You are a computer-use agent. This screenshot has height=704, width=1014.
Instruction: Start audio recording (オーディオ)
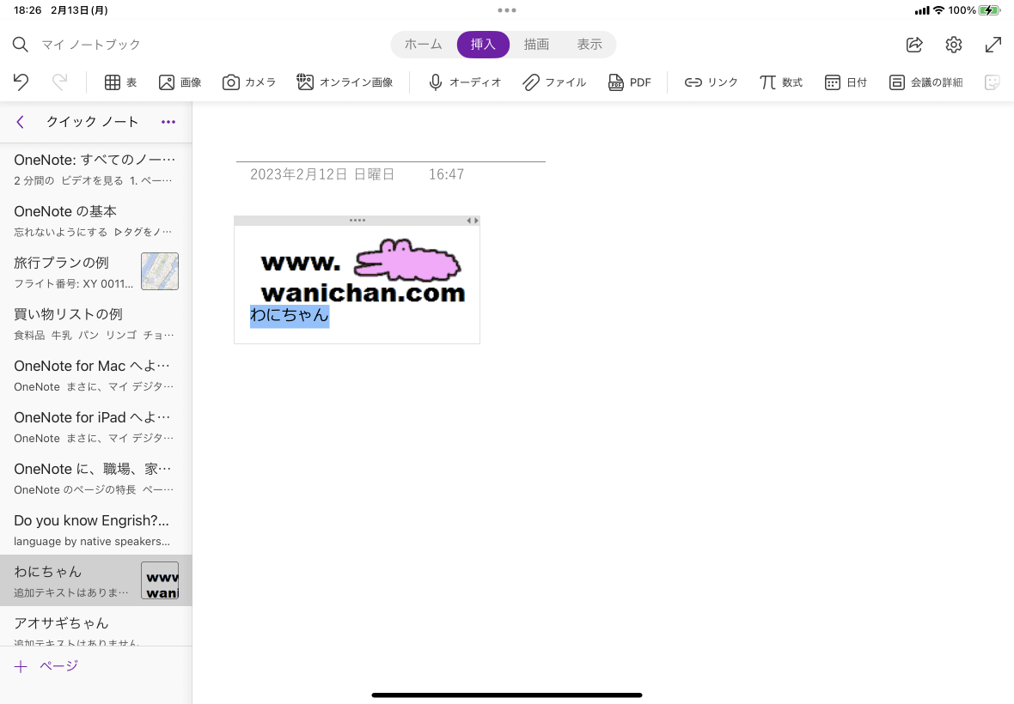[464, 82]
